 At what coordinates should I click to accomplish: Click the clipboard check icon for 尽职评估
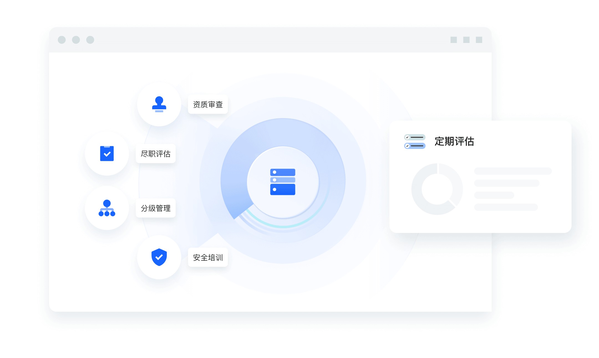point(107,153)
